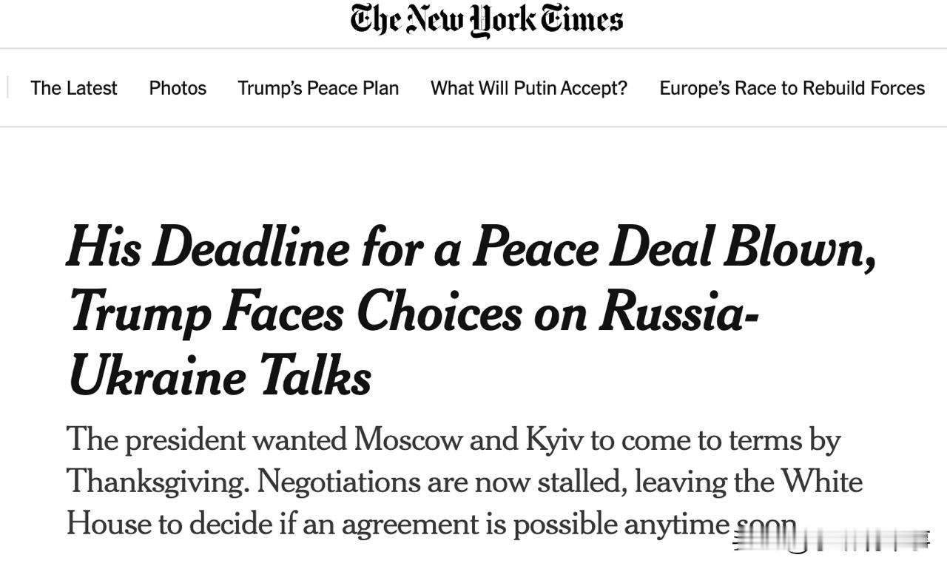Click the vertical divider beside The Latest
Screen dimensions: 947x569
pyautogui.click(x=8, y=87)
